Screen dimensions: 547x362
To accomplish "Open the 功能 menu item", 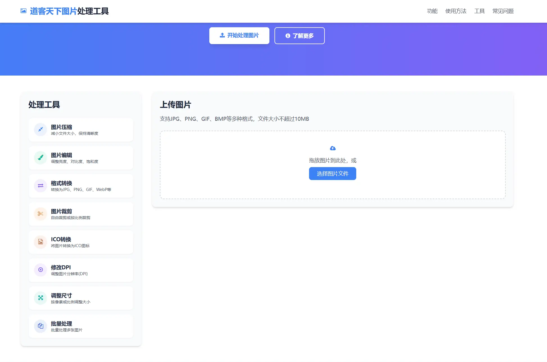I will coord(432,11).
